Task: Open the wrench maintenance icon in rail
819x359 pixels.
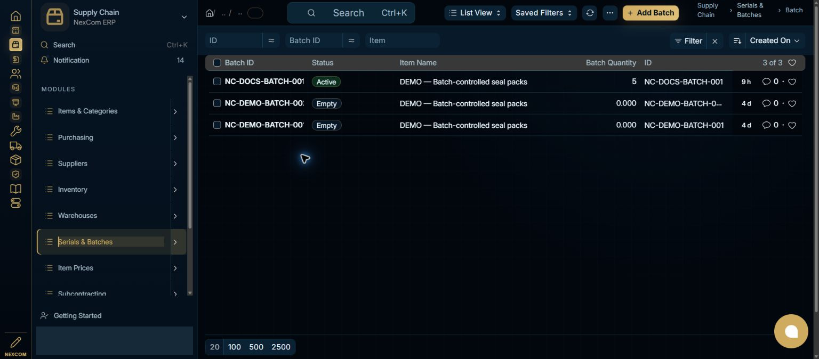Action: pos(15,131)
